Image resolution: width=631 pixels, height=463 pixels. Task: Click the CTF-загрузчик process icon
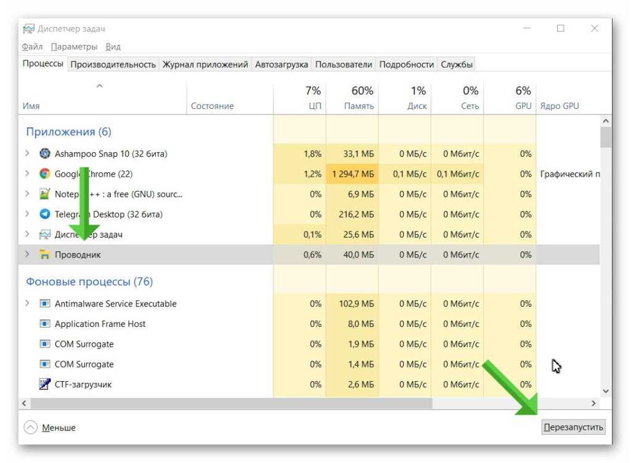(x=44, y=384)
